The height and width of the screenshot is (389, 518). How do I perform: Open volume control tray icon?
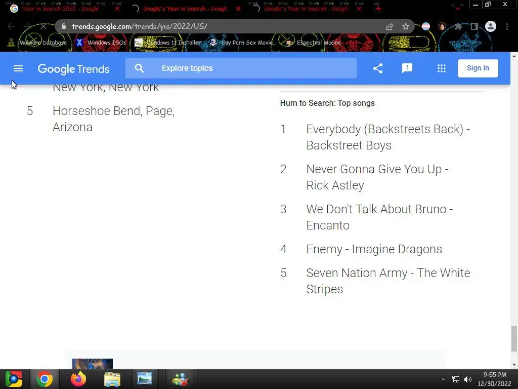pyautogui.click(x=468, y=379)
